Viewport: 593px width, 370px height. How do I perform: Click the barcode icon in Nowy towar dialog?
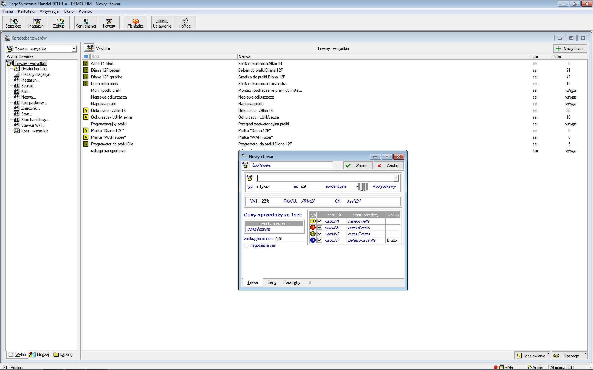pos(363,187)
